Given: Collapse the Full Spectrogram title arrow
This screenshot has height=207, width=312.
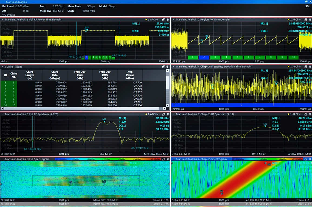Looking at the screenshot, I should pyautogui.click(x=2, y=159).
